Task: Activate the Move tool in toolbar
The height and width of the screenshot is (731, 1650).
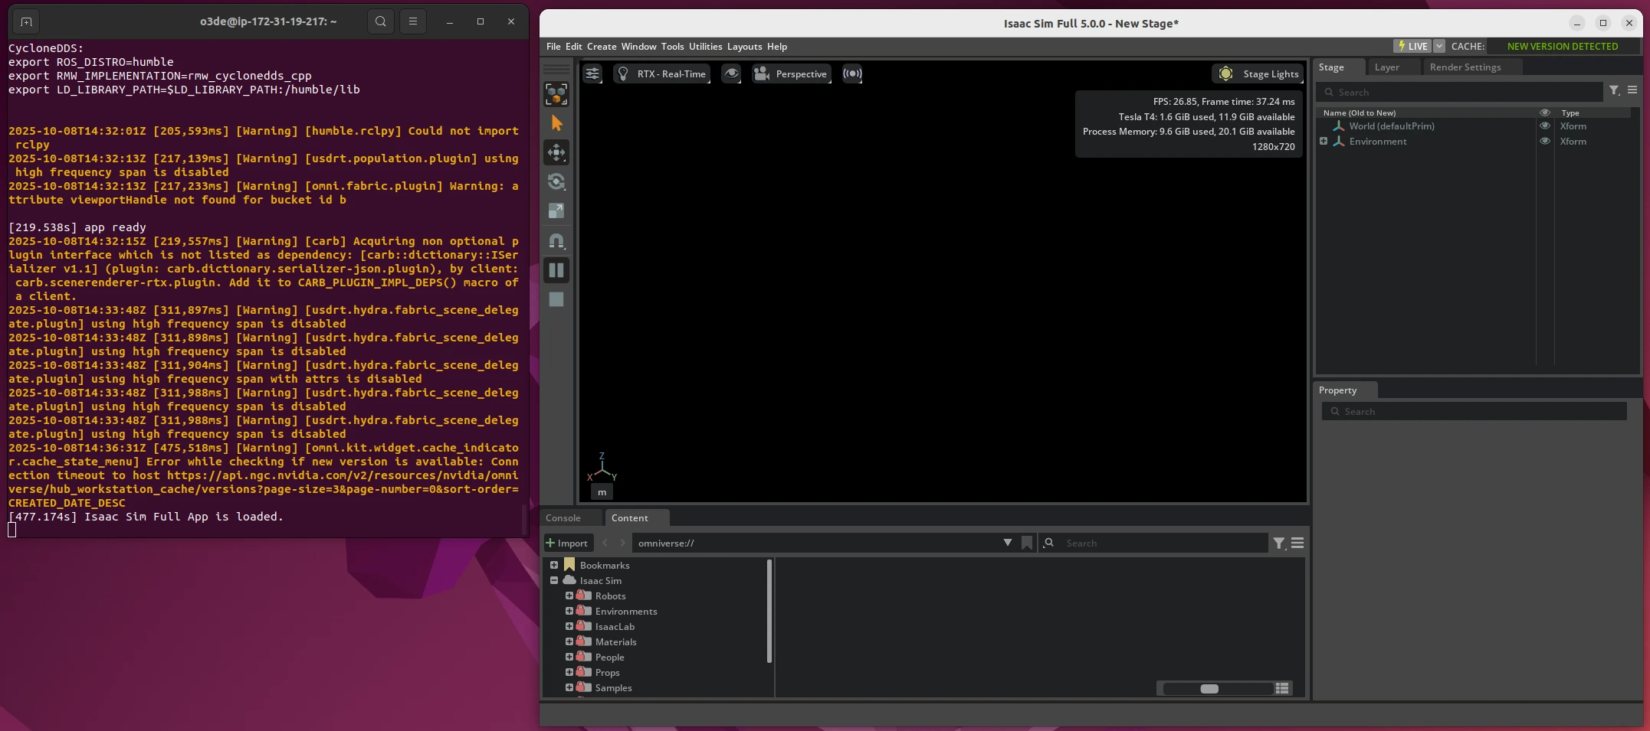Action: [556, 152]
